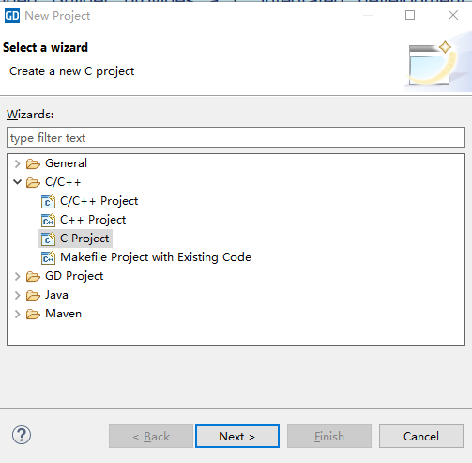
Task: Click the Makefile Project wizard icon
Action: pos(48,257)
